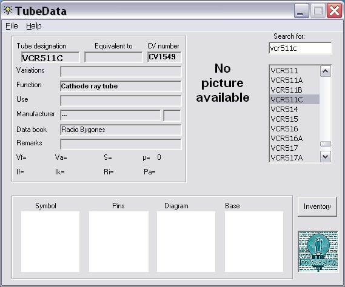Click the TubeData lightbulb title icon
Viewport: 345px width, 287px height.
pyautogui.click(x=8, y=10)
